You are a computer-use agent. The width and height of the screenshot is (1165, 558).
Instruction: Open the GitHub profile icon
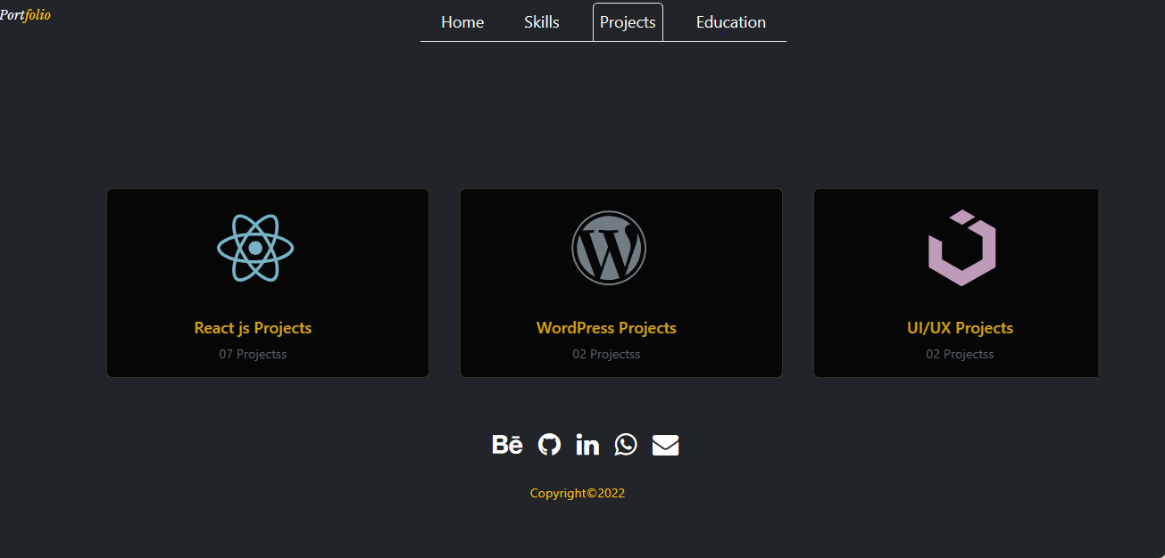550,444
